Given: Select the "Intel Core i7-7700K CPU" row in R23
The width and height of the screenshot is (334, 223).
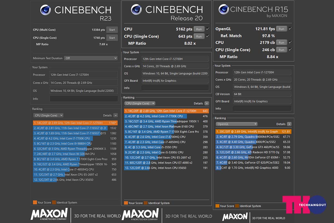Looking at the screenshot, I should [x=75, y=138].
